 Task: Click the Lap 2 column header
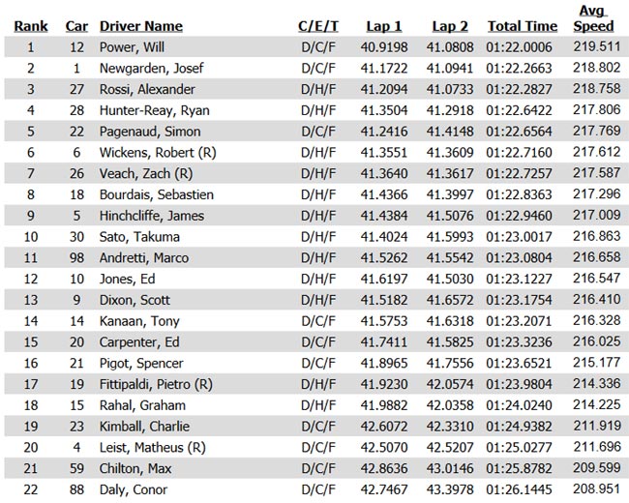pos(450,26)
